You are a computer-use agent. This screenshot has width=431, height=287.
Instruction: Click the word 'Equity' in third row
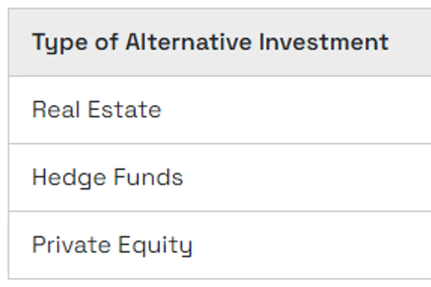pyautogui.click(x=155, y=246)
